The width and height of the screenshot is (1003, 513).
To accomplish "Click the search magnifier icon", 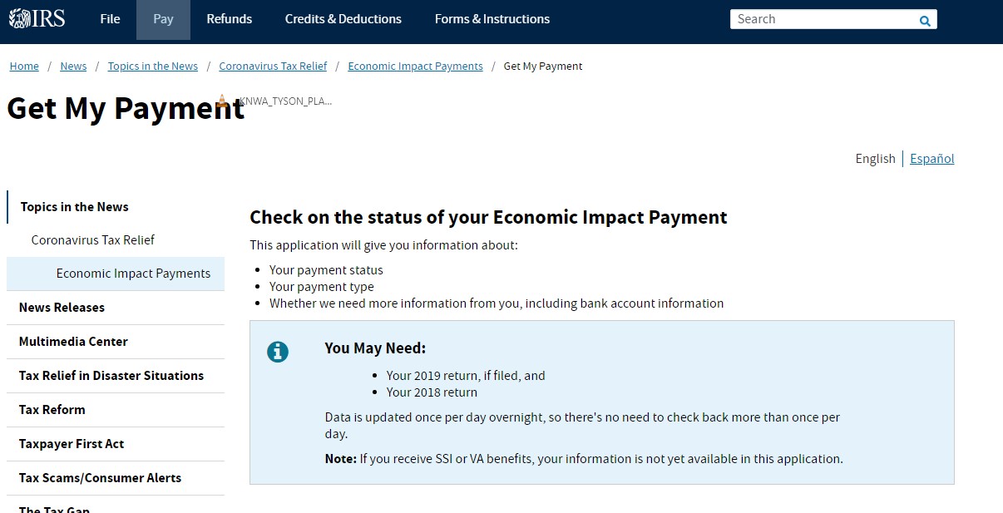I will pyautogui.click(x=925, y=21).
